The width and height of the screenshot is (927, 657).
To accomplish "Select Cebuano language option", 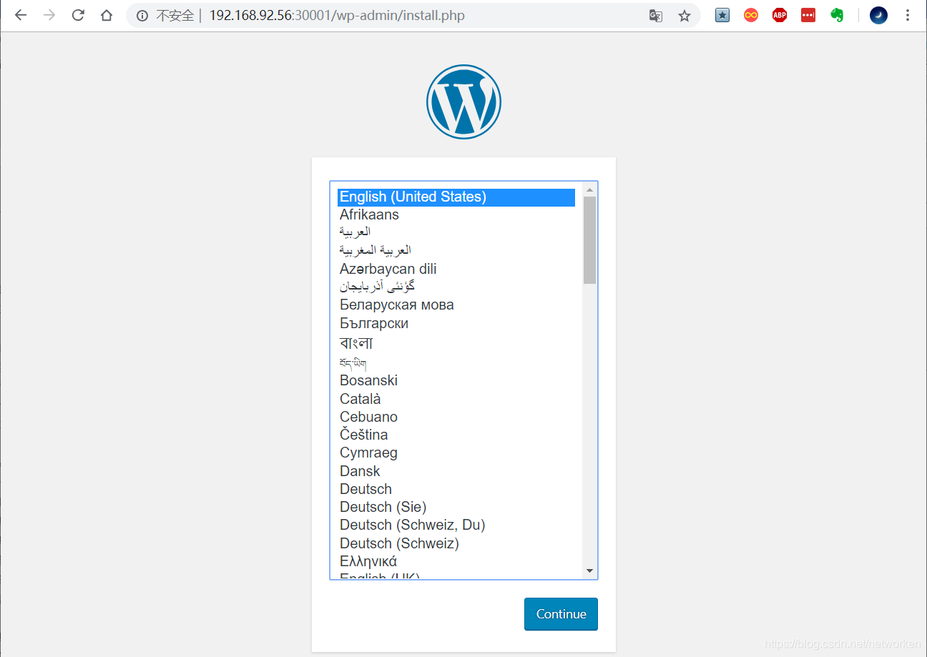I will (x=456, y=417).
